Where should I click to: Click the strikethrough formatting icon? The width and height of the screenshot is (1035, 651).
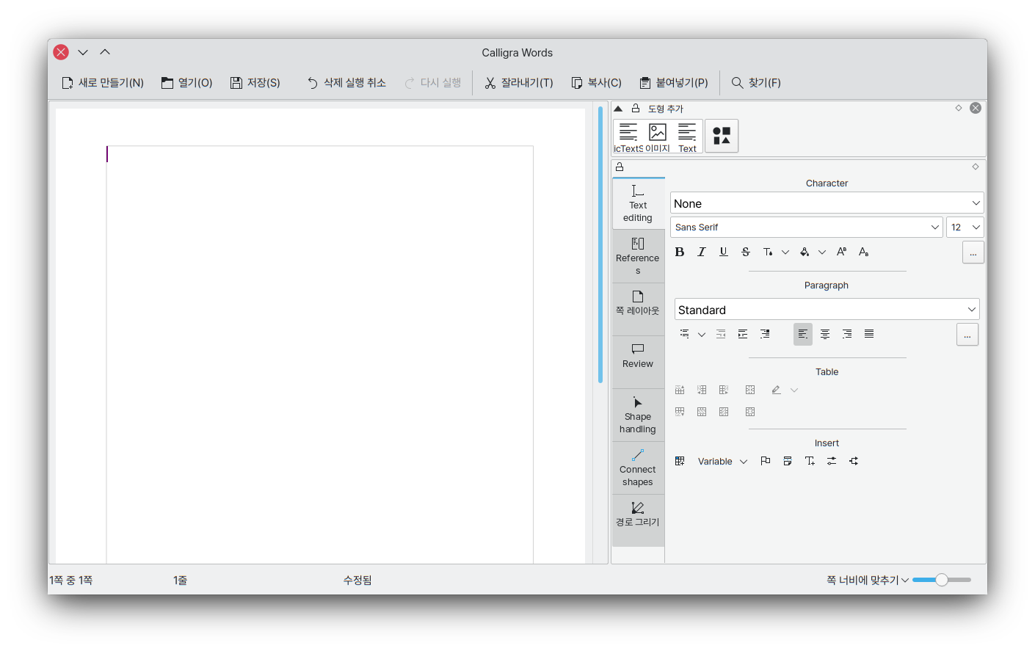click(746, 252)
